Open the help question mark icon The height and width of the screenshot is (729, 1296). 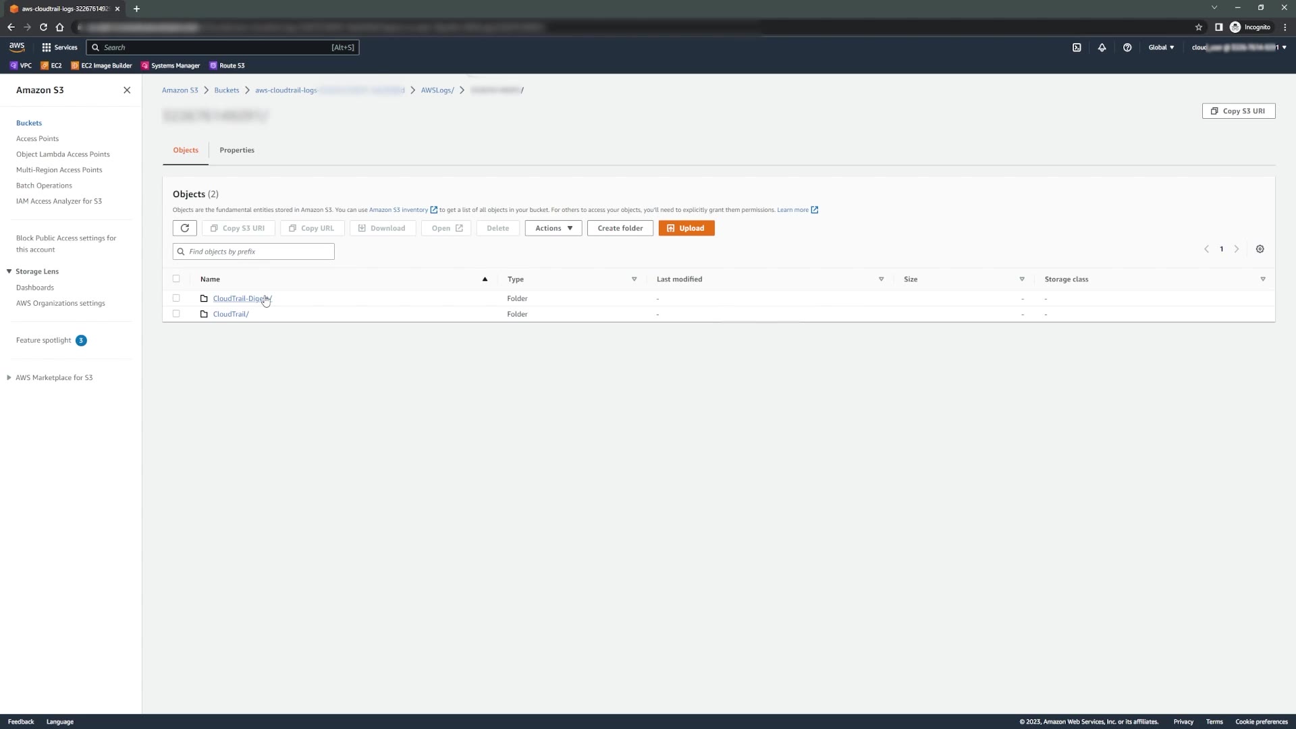point(1127,47)
